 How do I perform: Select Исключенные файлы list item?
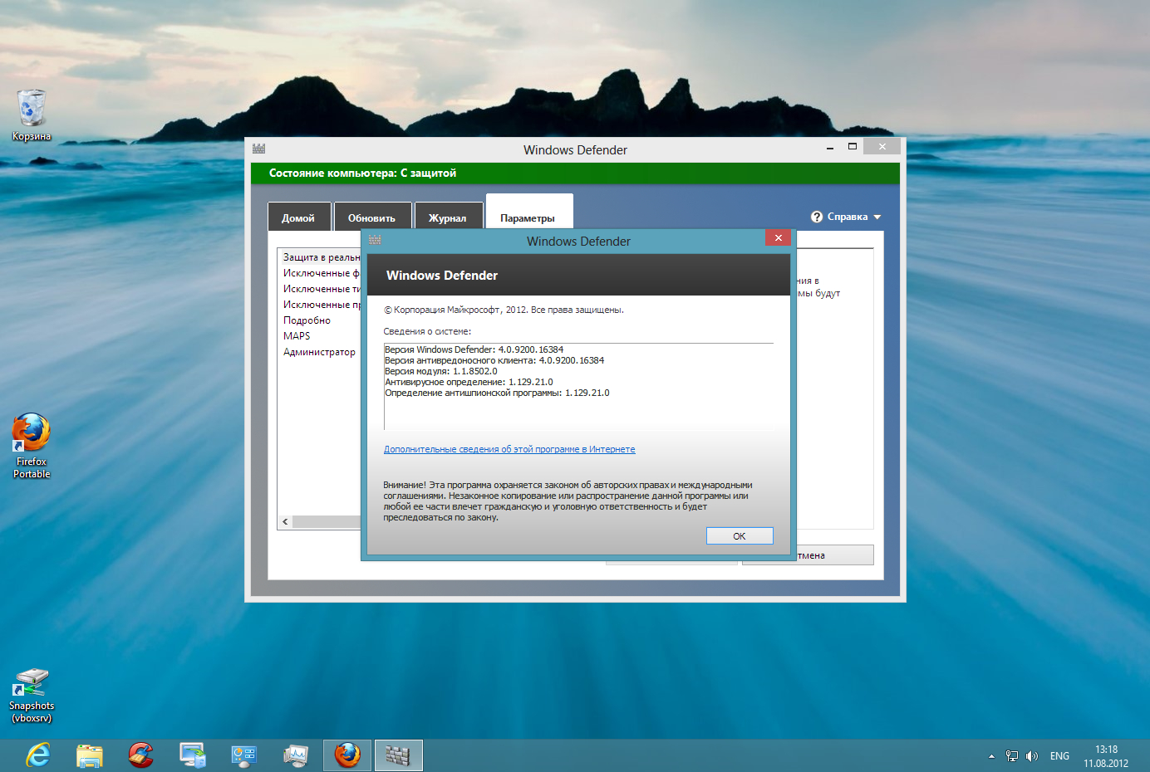322,273
